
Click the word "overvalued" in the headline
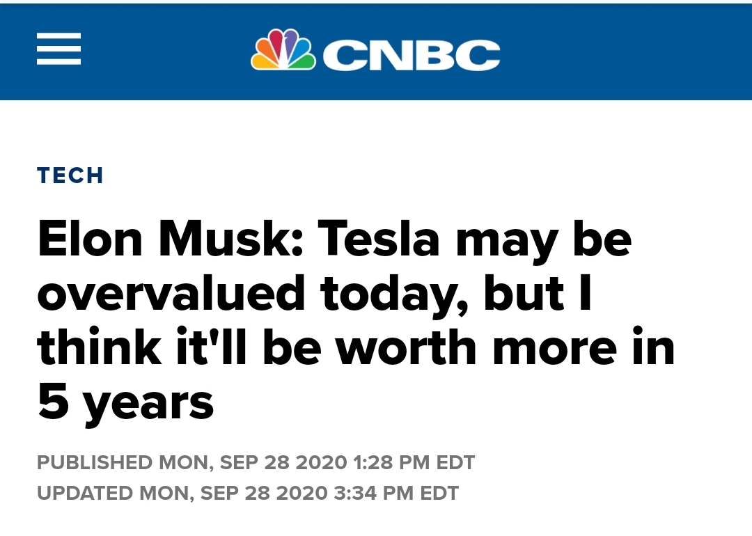coord(171,293)
